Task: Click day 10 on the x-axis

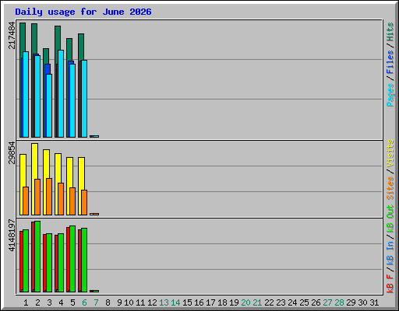Action: point(129,302)
